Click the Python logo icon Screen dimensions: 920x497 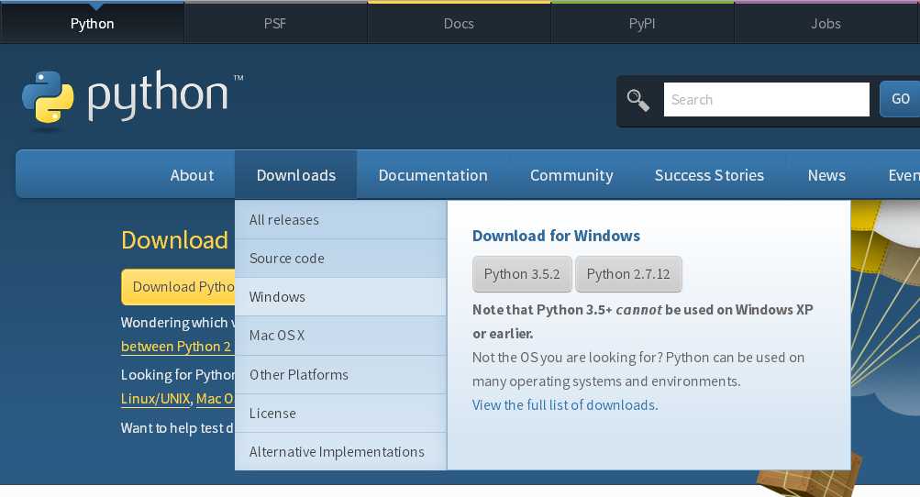[48, 97]
